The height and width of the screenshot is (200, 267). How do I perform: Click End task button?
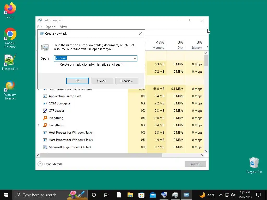pos(195,164)
